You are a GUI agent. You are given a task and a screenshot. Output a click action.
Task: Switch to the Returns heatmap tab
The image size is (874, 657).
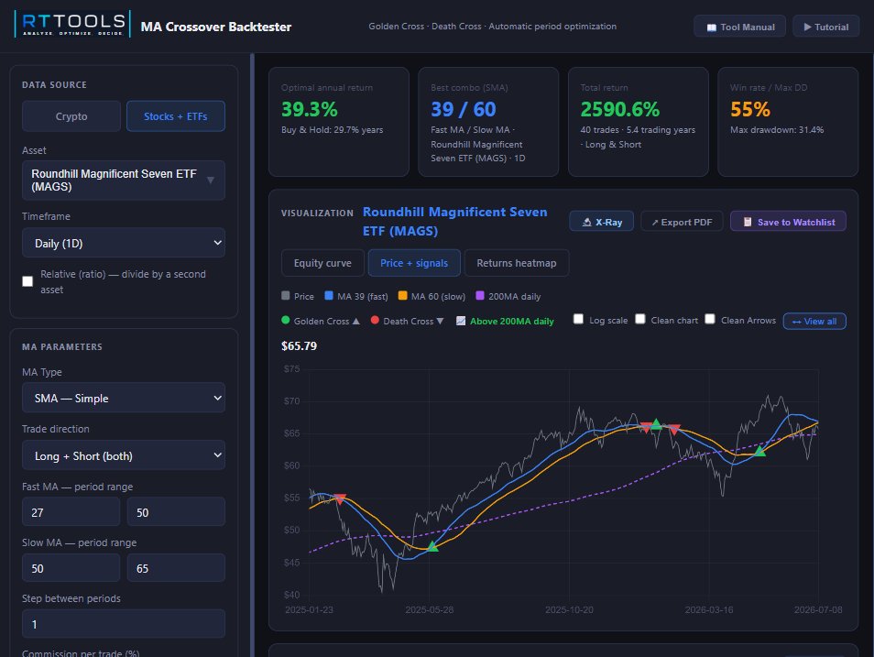point(516,263)
